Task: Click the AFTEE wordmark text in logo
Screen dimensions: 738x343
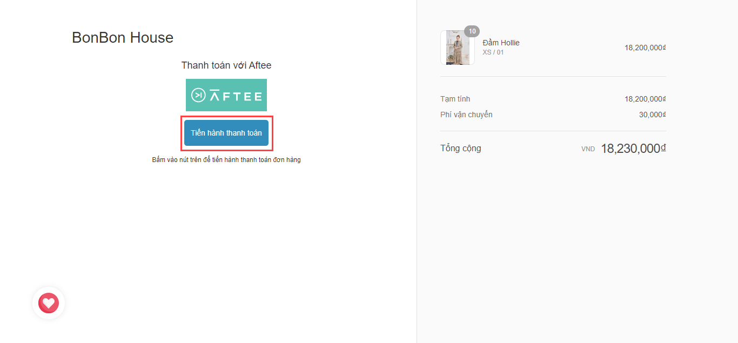Action: pyautogui.click(x=236, y=96)
